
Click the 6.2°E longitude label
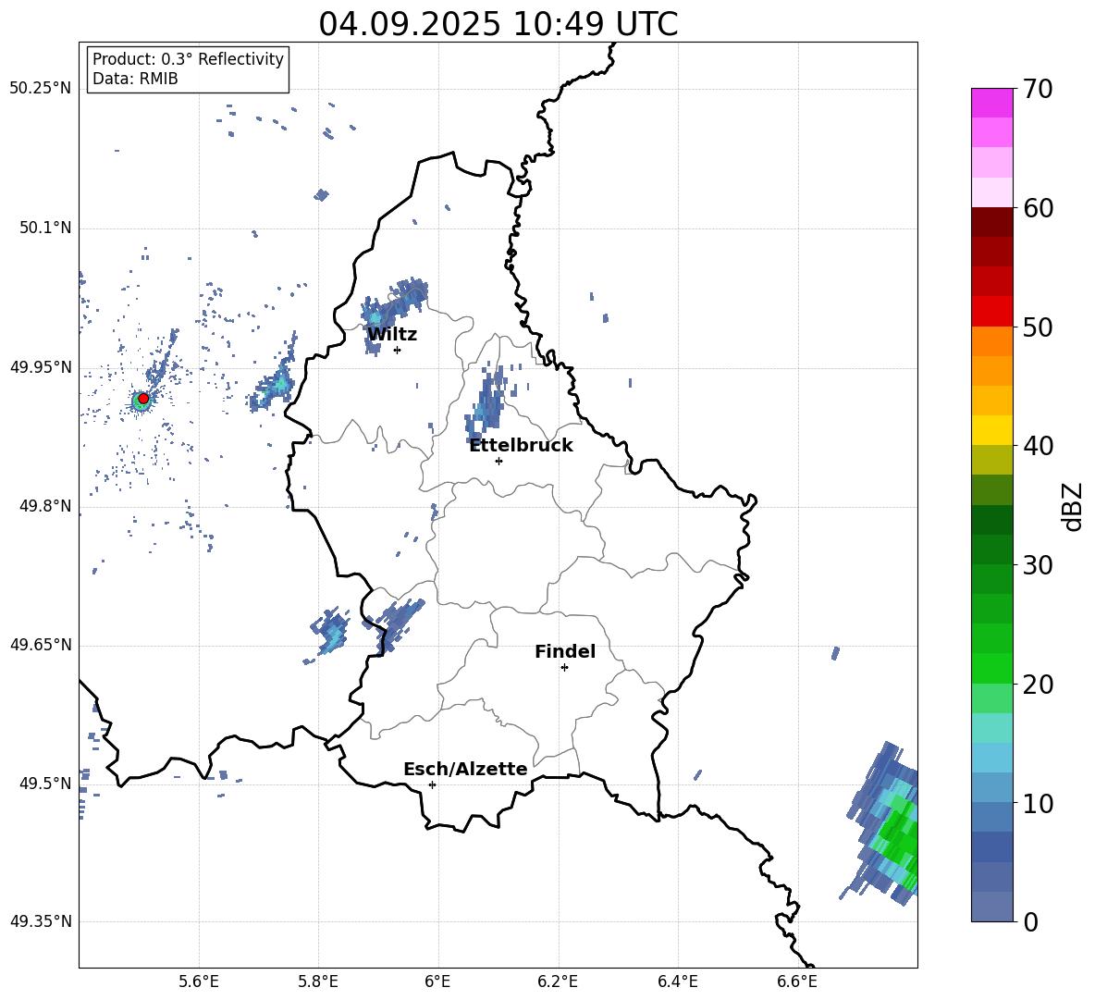pos(558,981)
